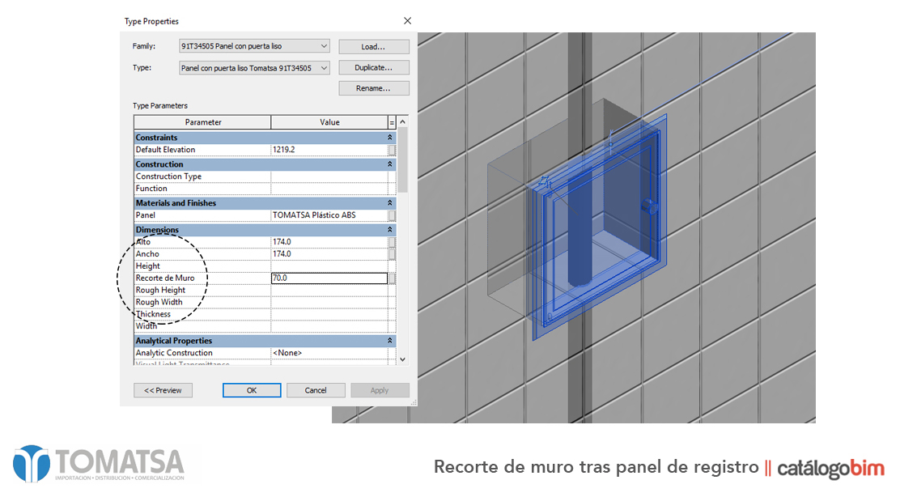
Task: Confirm changes with the OK button
Action: (x=251, y=390)
